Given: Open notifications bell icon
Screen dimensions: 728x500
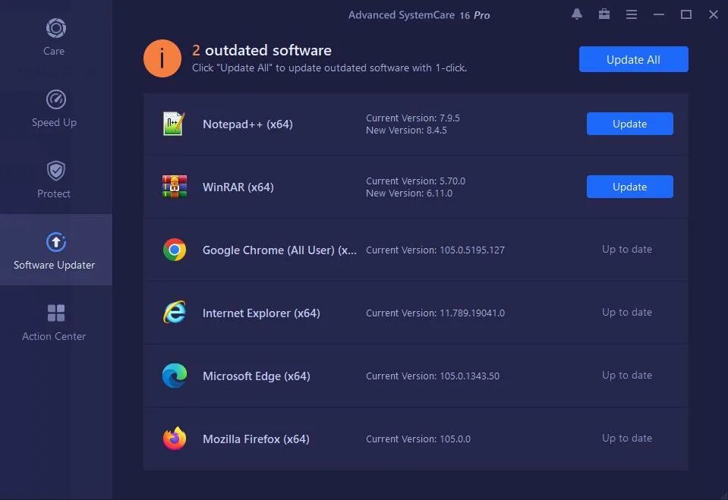Looking at the screenshot, I should [x=577, y=14].
